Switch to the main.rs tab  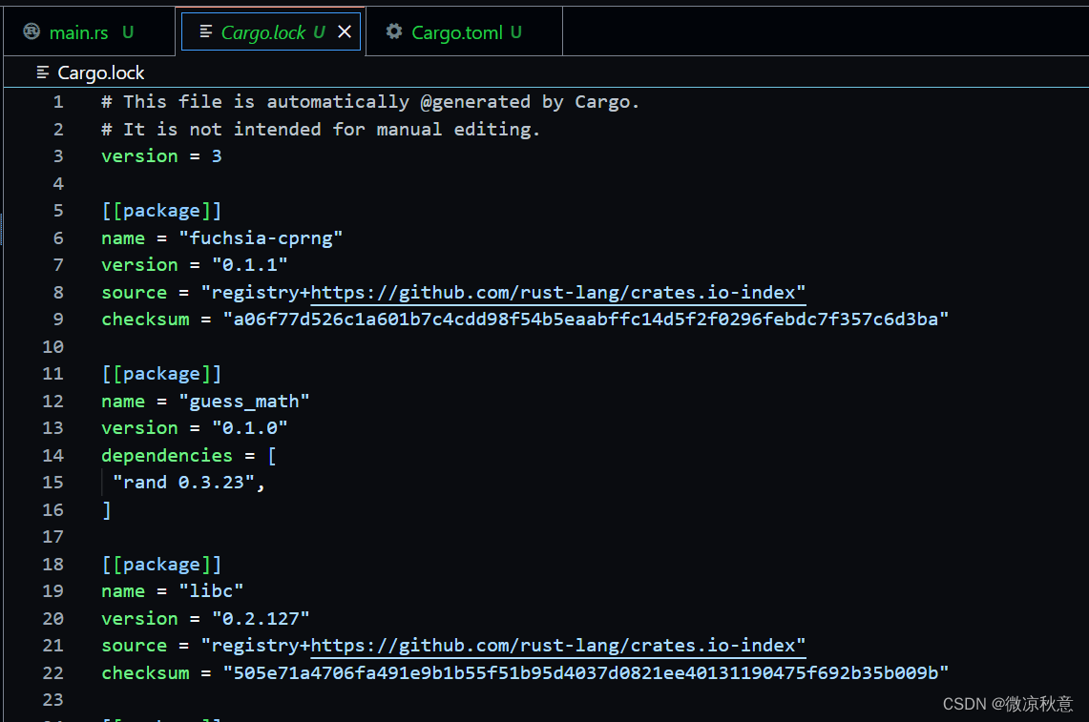[x=78, y=32]
